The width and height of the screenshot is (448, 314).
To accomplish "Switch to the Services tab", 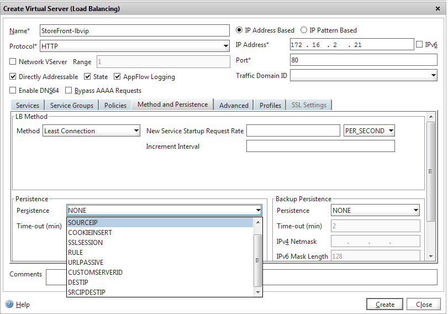I will [x=28, y=105].
